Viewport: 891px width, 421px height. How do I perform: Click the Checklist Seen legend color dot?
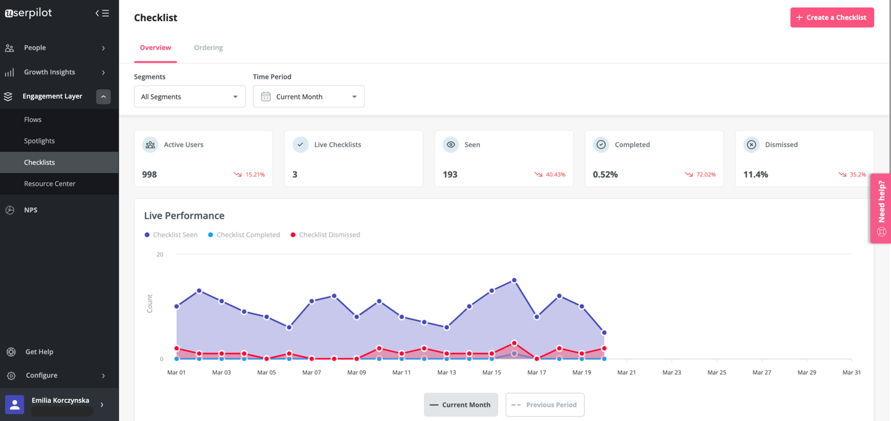coord(147,235)
